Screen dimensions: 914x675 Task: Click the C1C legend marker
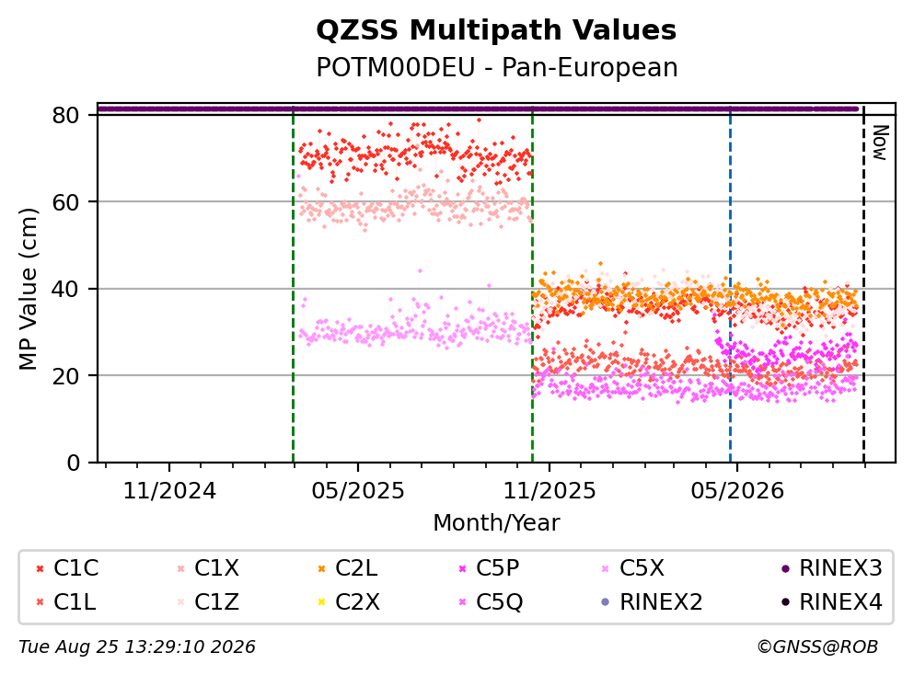pyautogui.click(x=40, y=568)
